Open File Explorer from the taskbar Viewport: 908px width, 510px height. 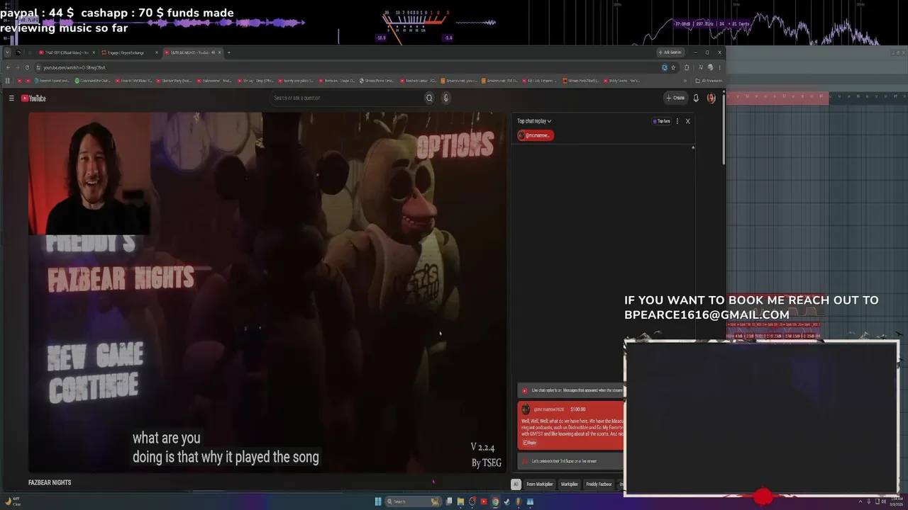(460, 501)
